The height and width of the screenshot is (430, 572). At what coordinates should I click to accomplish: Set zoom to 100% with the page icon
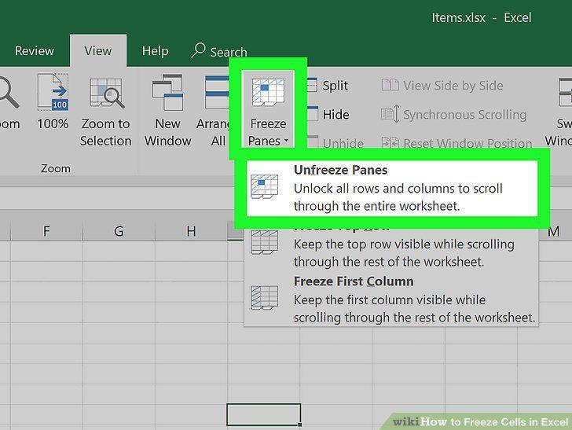click(x=53, y=92)
